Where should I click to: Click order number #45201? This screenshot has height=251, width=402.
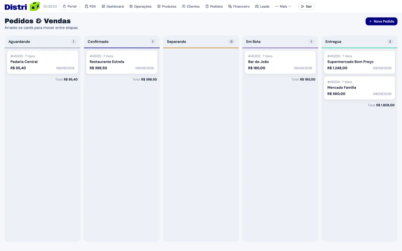click(x=95, y=56)
